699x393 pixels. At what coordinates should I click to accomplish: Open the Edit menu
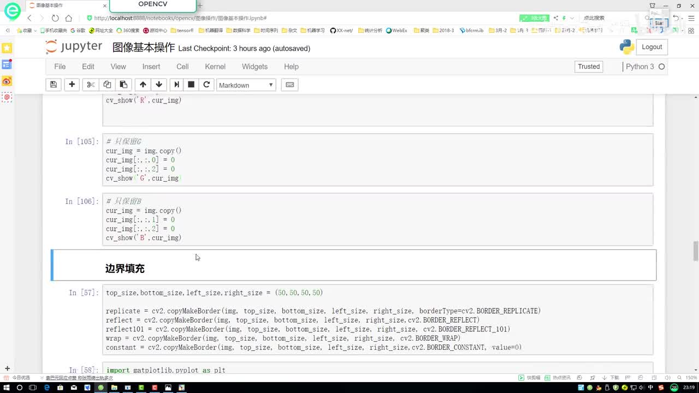tap(88, 67)
